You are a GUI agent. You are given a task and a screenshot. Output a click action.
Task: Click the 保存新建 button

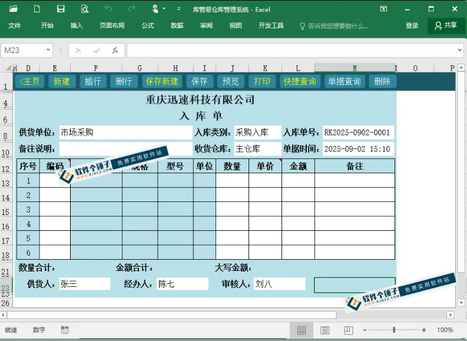pyautogui.click(x=162, y=81)
